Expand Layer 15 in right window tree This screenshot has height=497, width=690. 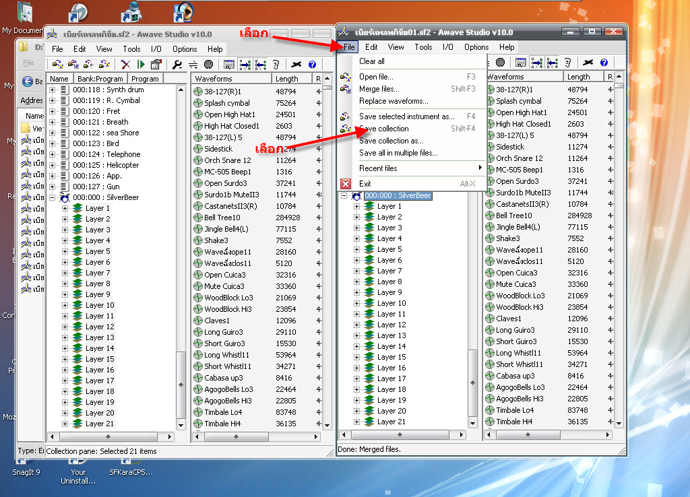coord(357,357)
